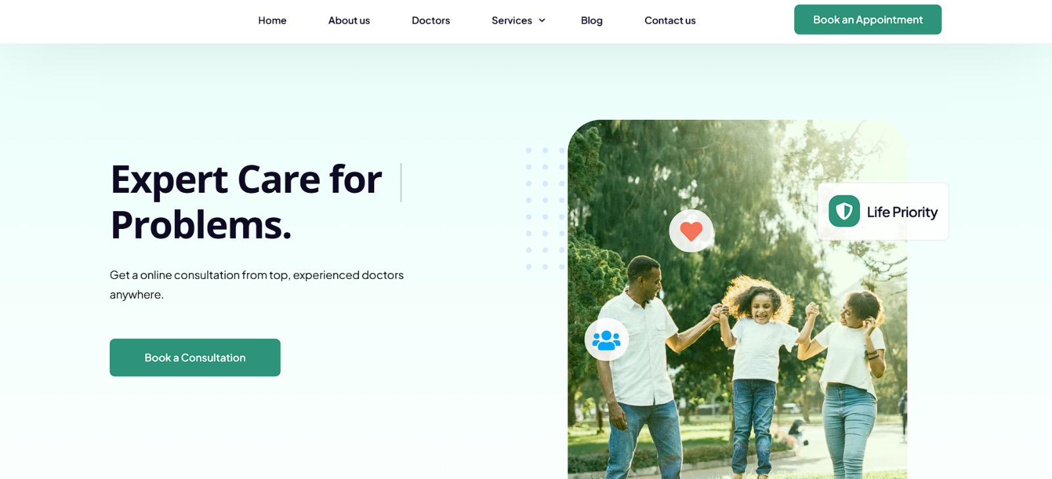Click the red heart icon badge
This screenshot has height=479, width=1052.
click(x=691, y=231)
